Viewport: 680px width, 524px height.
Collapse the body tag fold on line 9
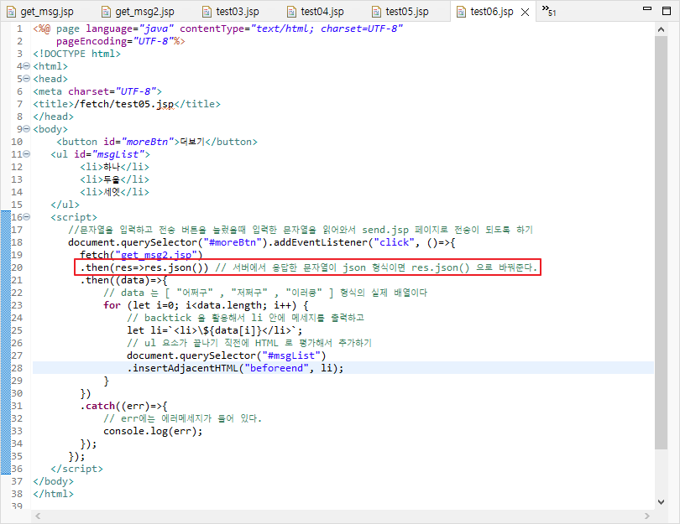click(27, 129)
